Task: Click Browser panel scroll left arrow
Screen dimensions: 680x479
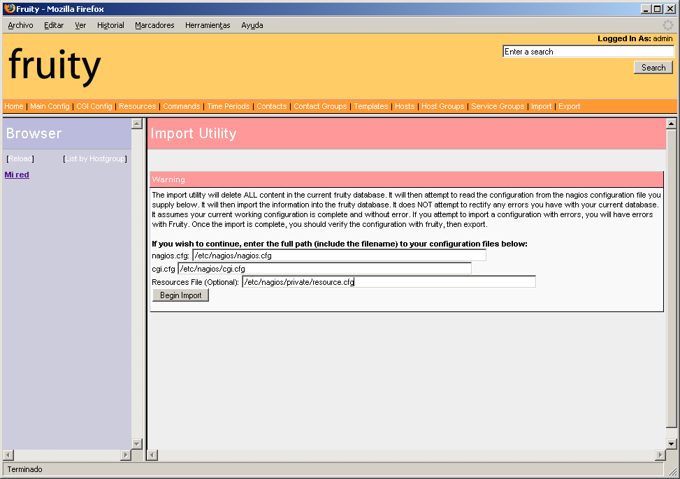Action: tap(8, 455)
